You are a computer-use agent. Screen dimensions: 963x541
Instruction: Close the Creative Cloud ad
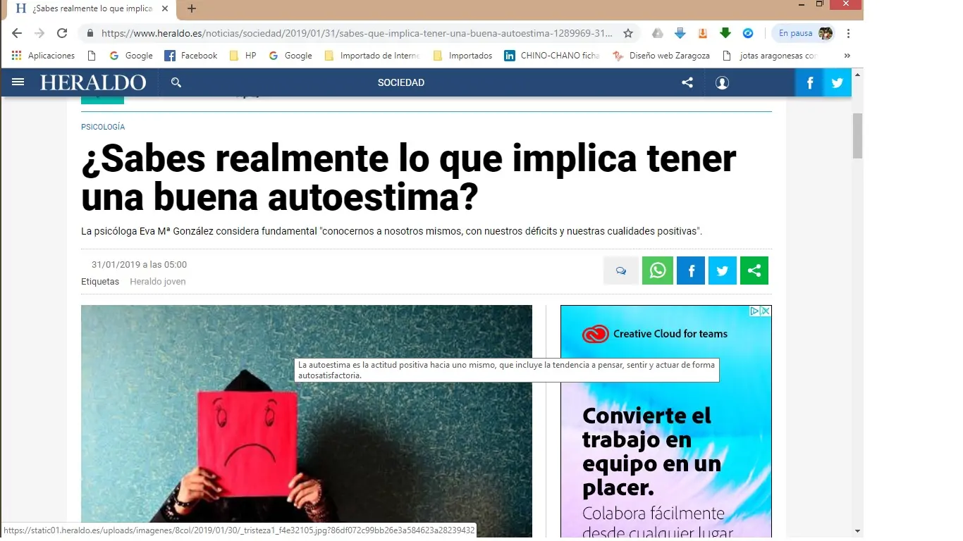click(766, 311)
